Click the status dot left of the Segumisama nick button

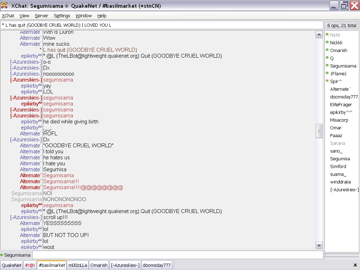click(x=2, y=255)
